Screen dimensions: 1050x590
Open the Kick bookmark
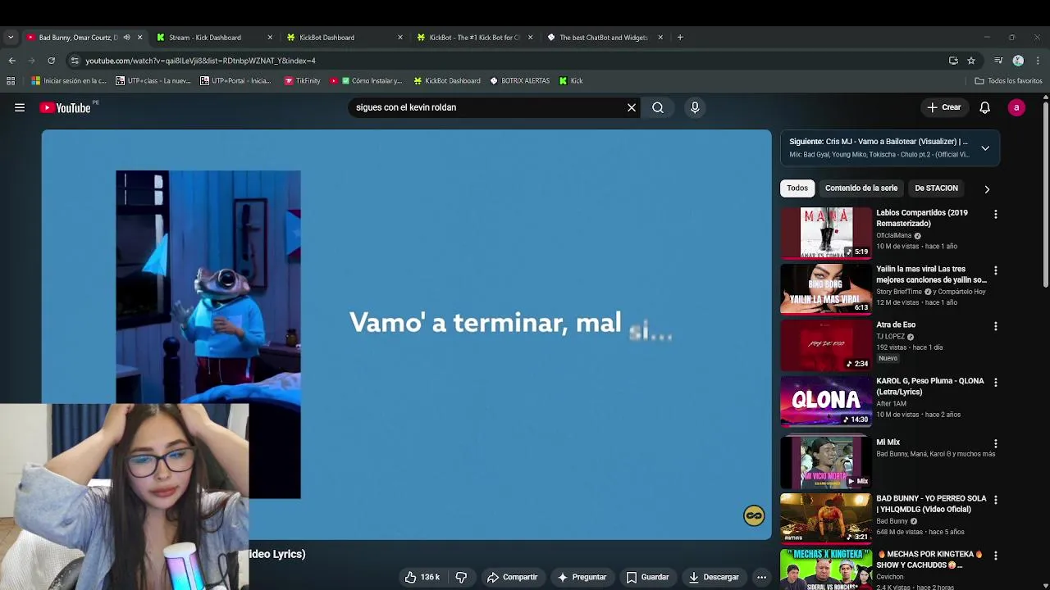pos(571,80)
